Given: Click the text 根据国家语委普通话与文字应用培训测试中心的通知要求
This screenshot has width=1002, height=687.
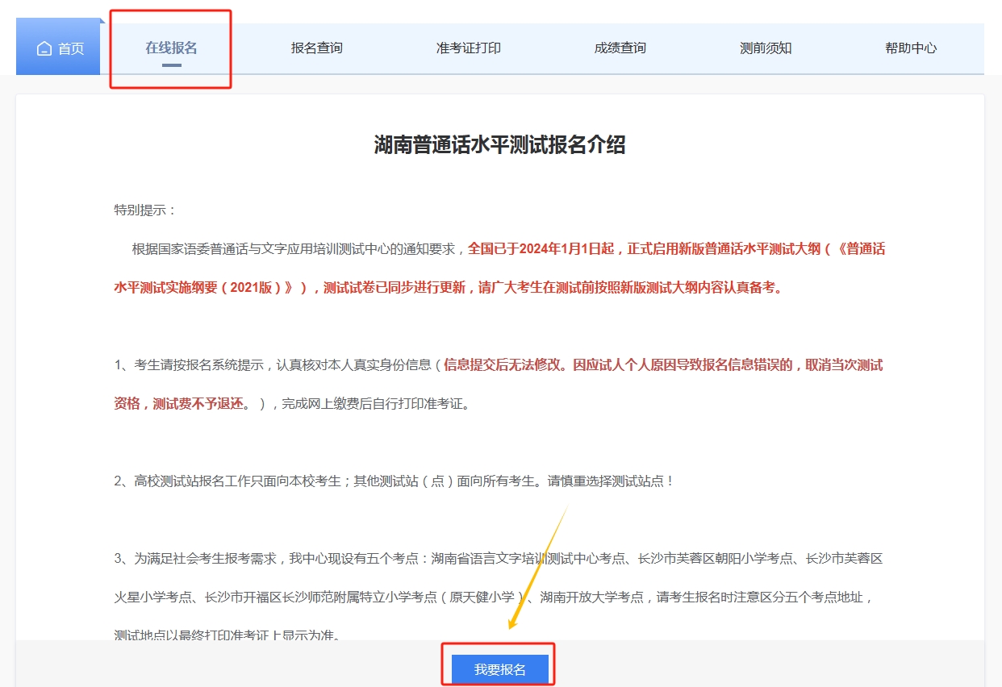Looking at the screenshot, I should click(295, 248).
